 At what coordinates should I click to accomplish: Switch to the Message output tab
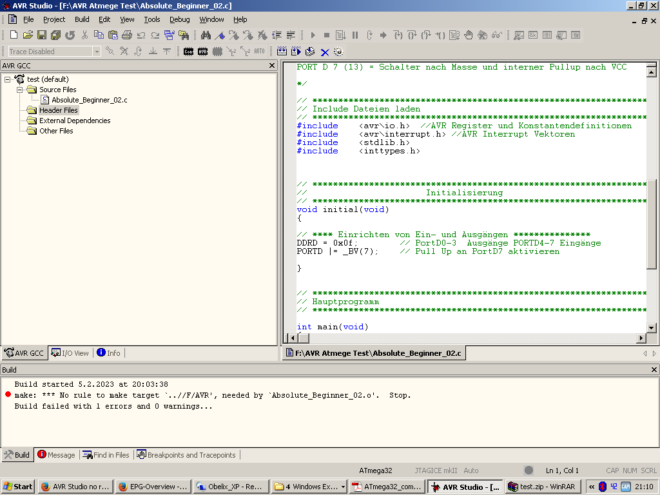(57, 455)
